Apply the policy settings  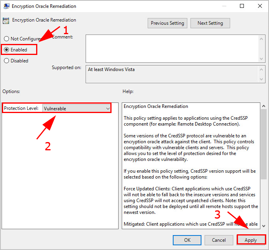(251, 240)
